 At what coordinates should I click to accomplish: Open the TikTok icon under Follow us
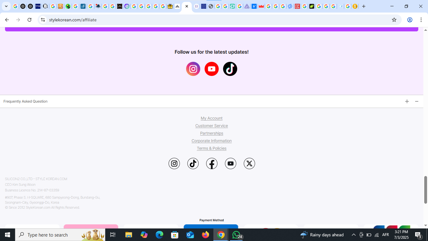pos(230,69)
